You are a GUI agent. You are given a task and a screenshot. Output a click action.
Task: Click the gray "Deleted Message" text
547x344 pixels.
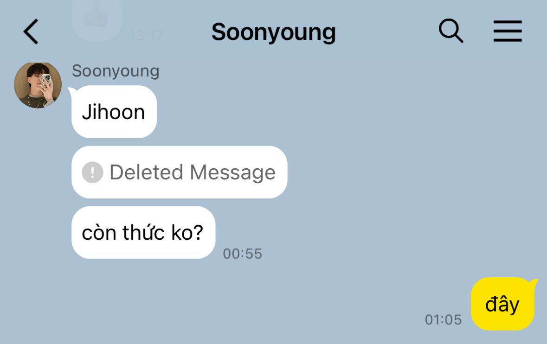point(193,172)
